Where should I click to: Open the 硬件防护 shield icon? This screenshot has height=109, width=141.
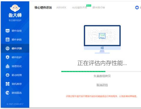tap(8, 57)
